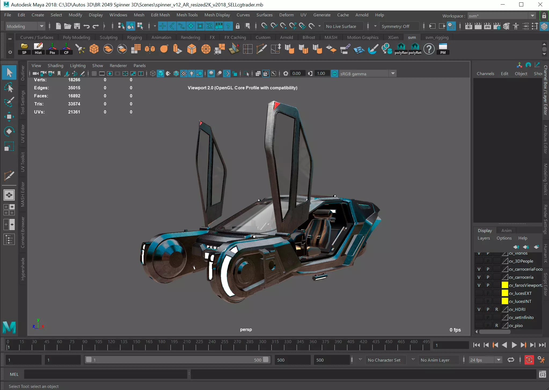Image resolution: width=549 pixels, height=390 pixels.
Task: Open the Outliner side tab
Action: [x=23, y=73]
